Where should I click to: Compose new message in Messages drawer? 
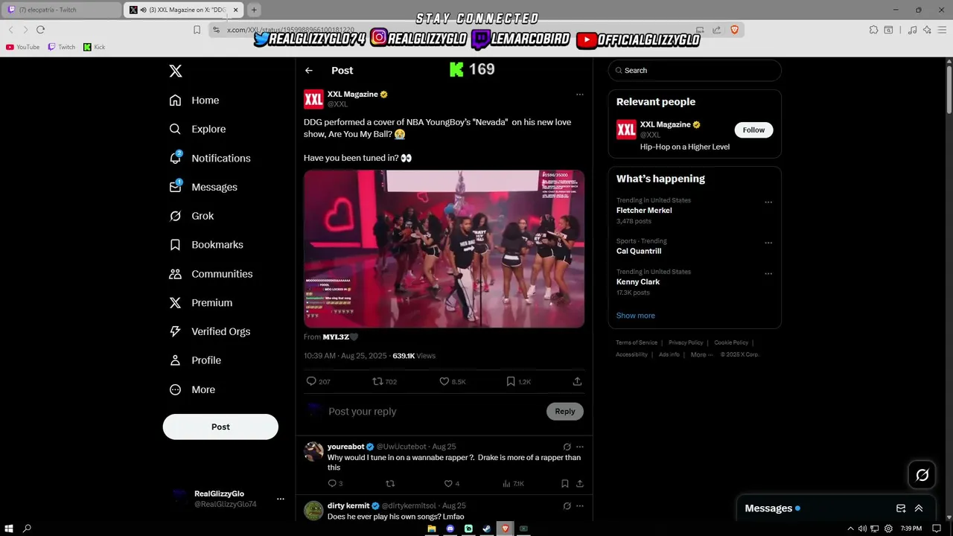(901, 508)
